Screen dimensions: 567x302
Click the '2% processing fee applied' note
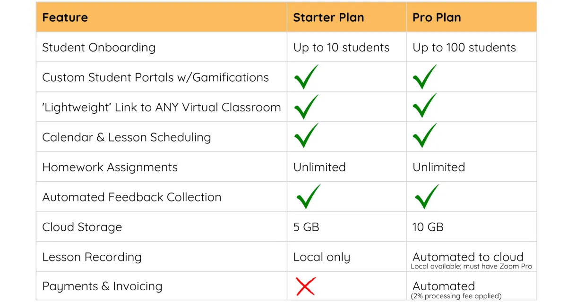click(x=456, y=296)
